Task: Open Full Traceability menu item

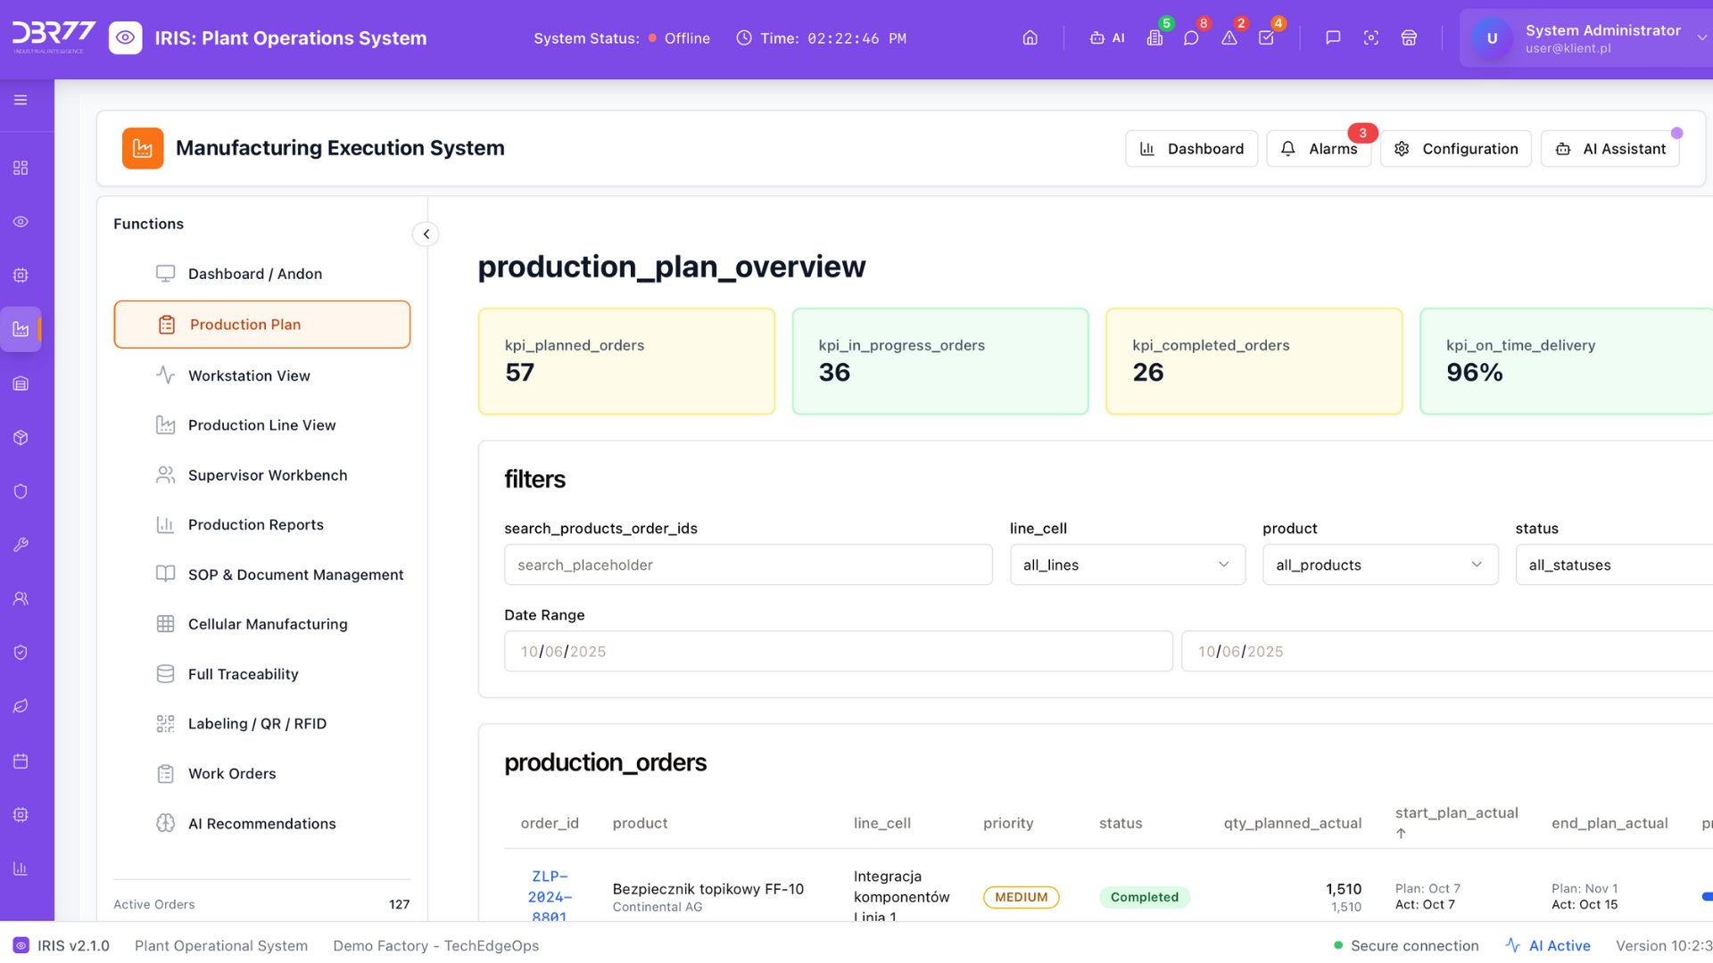Action: (x=243, y=674)
